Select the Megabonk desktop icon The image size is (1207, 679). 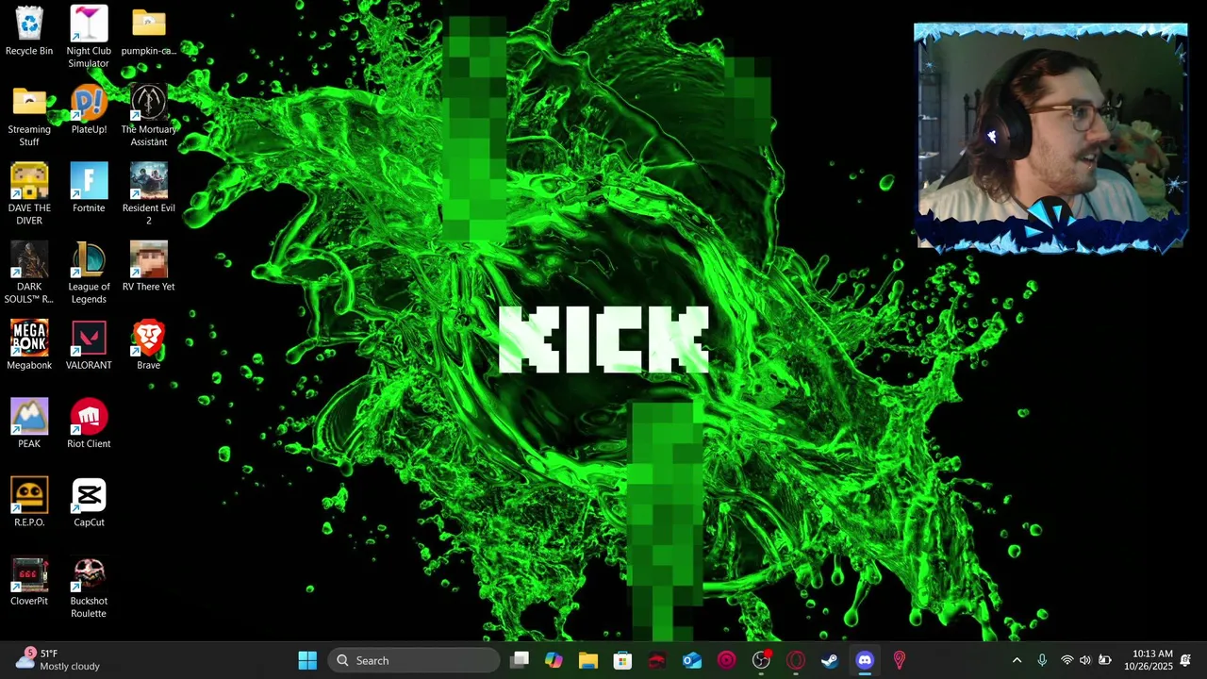pos(29,345)
